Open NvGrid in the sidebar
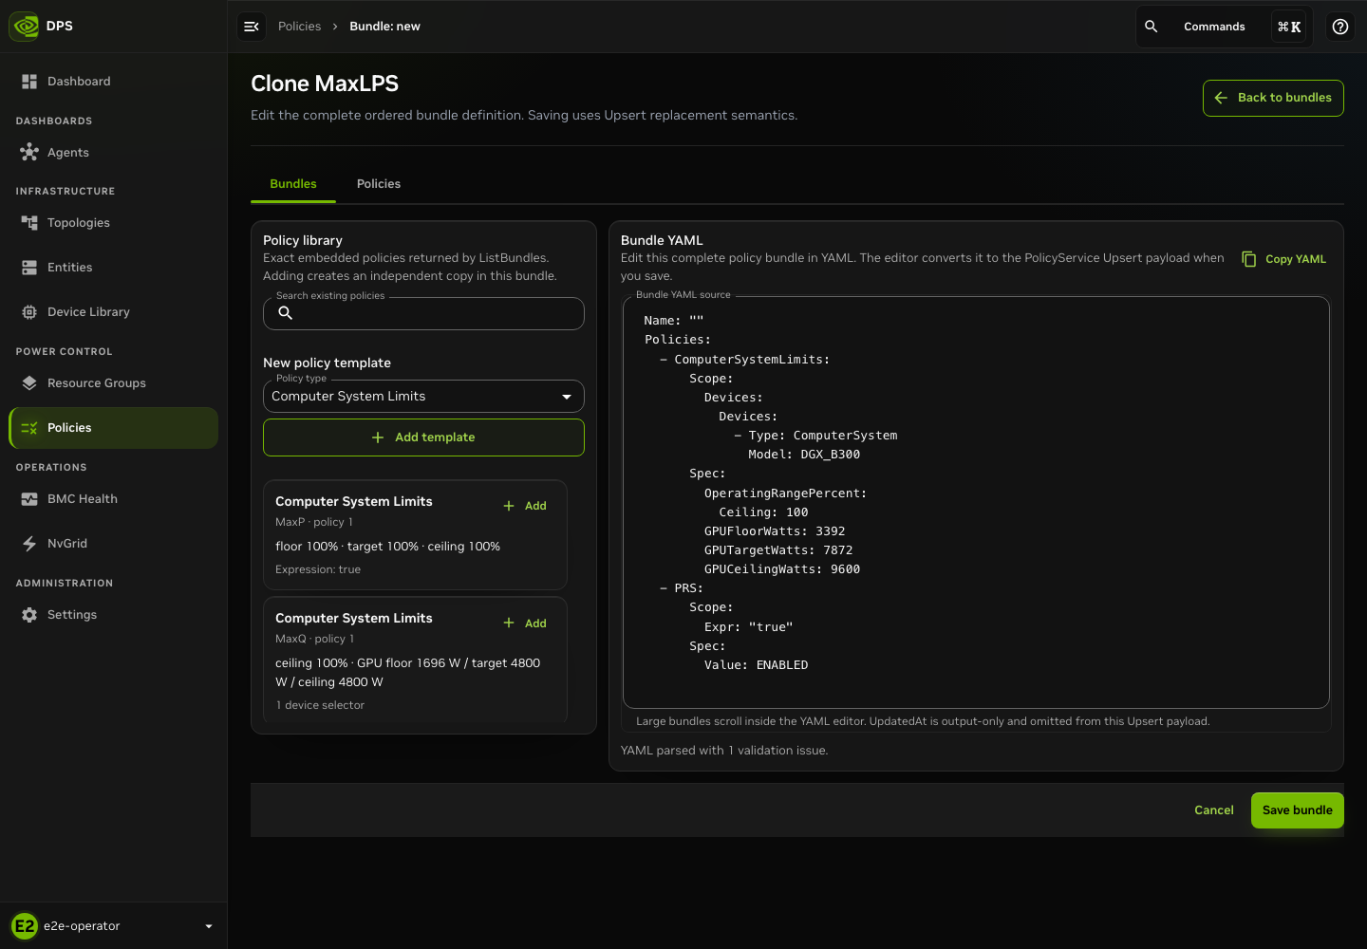 [114, 544]
